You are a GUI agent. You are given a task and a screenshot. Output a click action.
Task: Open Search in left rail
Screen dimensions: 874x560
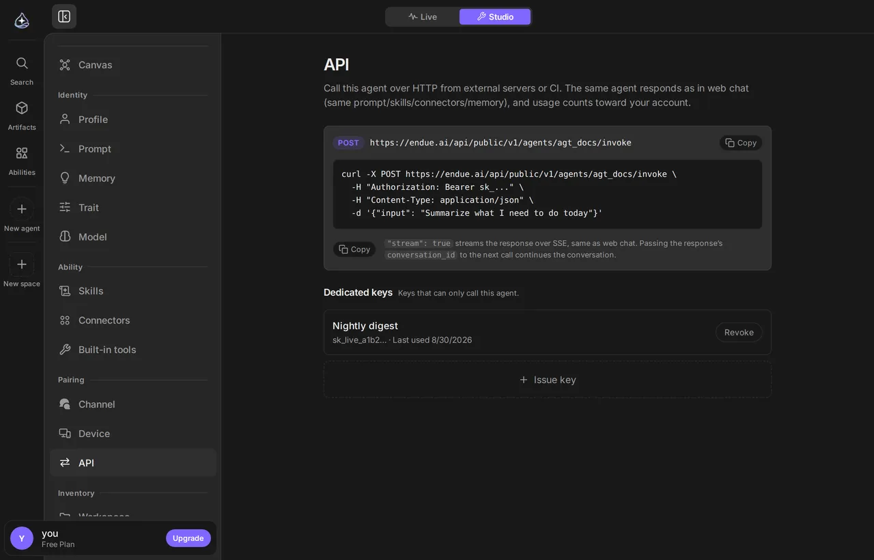pyautogui.click(x=22, y=70)
